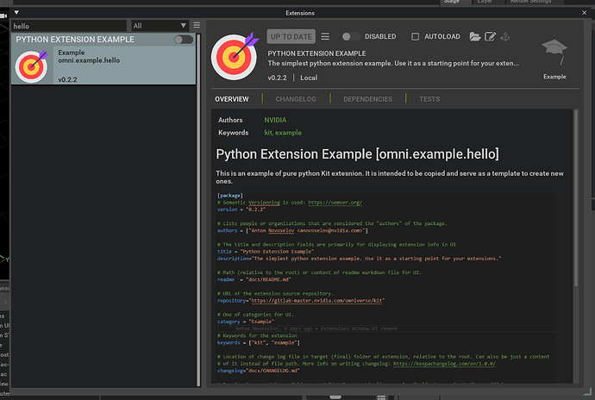Enable extension via DISABLED toggle
The width and height of the screenshot is (595, 400).
[351, 36]
